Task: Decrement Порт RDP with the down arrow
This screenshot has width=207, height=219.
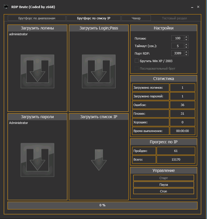Action: click(186, 55)
